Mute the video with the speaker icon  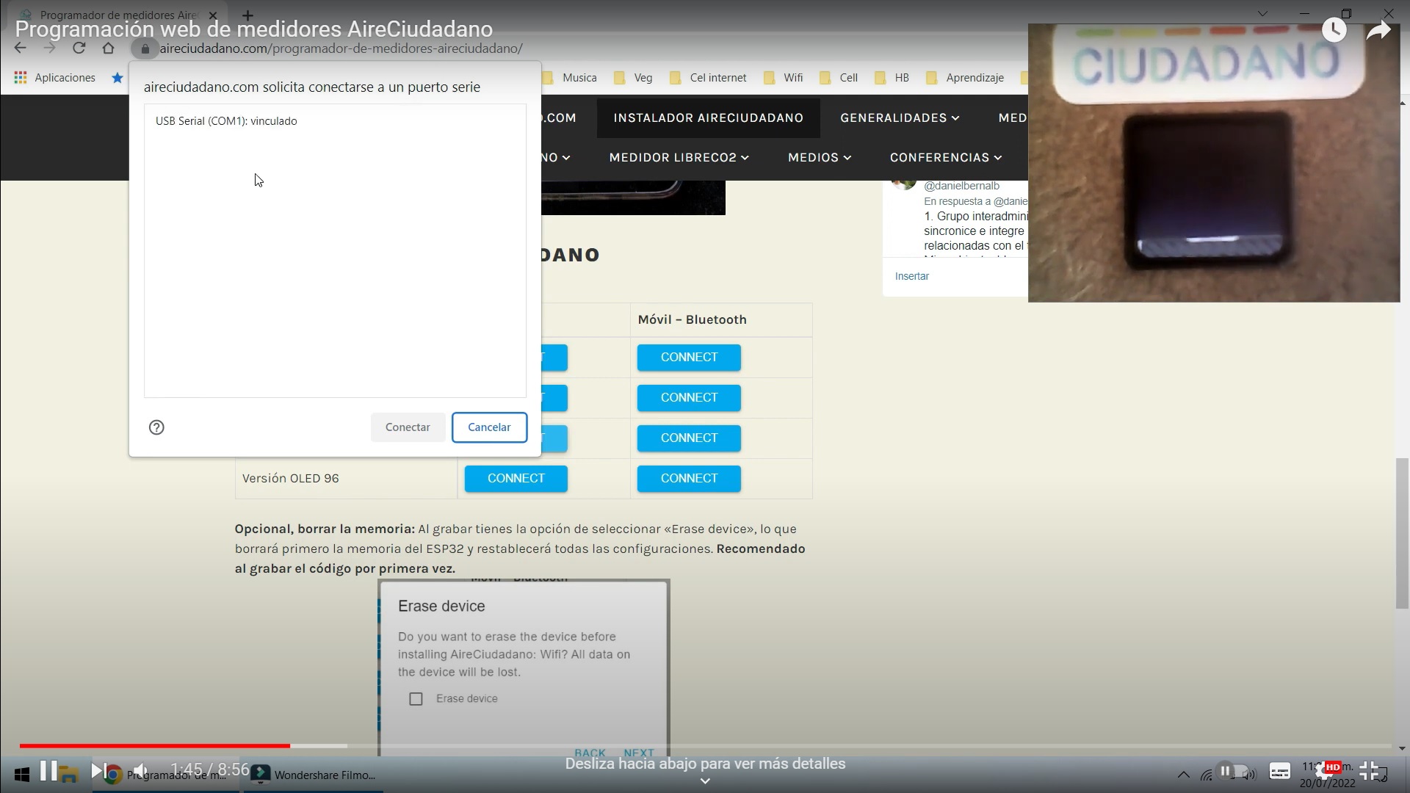pyautogui.click(x=141, y=770)
